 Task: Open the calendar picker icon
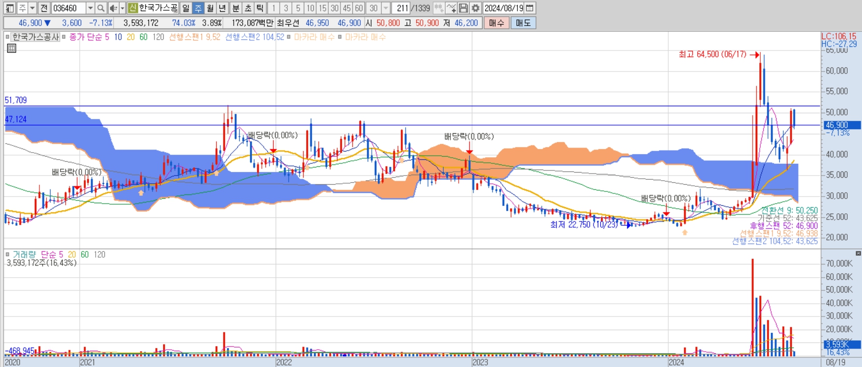pyautogui.click(x=530, y=8)
